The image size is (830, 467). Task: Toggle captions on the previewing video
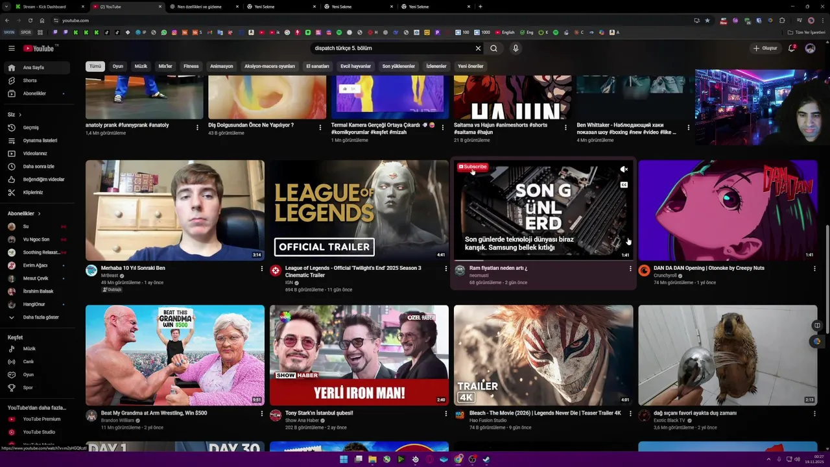624,185
